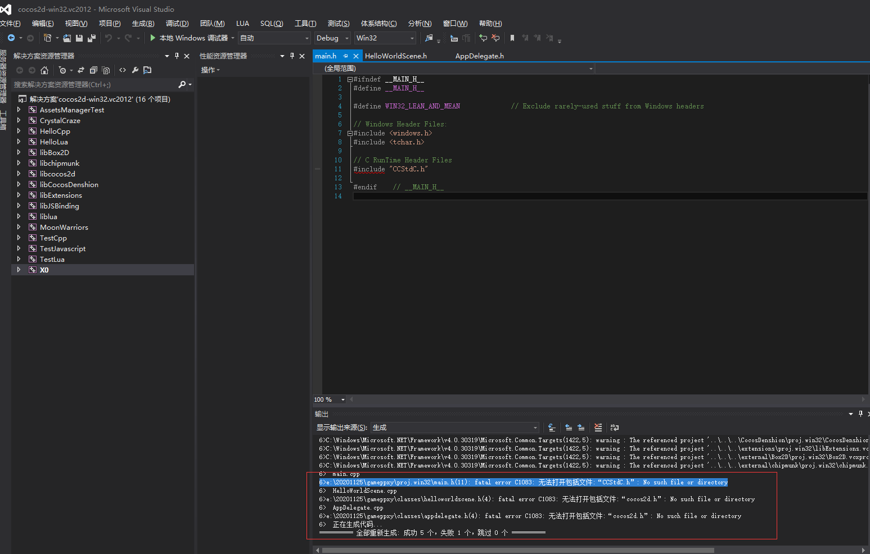Click the #include "CCStdC.h" code line
This screenshot has width=870, height=554.
[391, 169]
